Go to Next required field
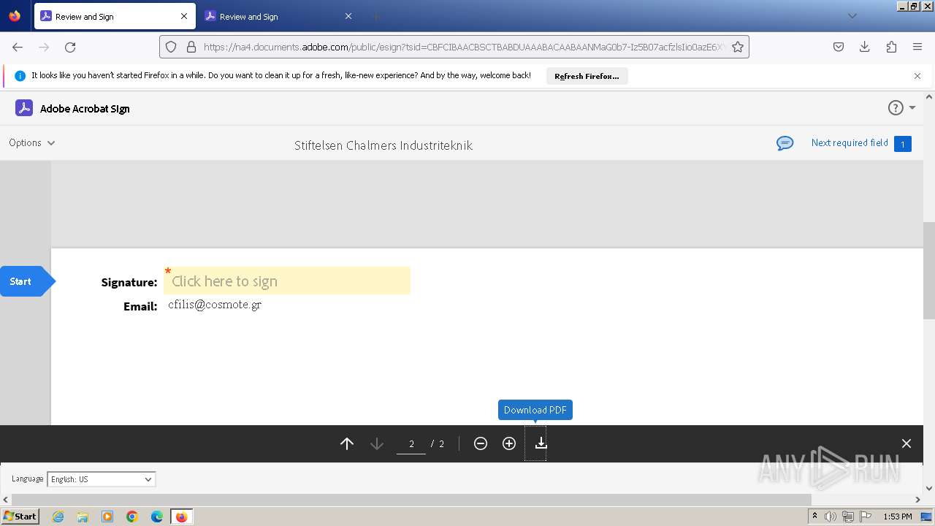The width and height of the screenshot is (935, 526). 850,143
